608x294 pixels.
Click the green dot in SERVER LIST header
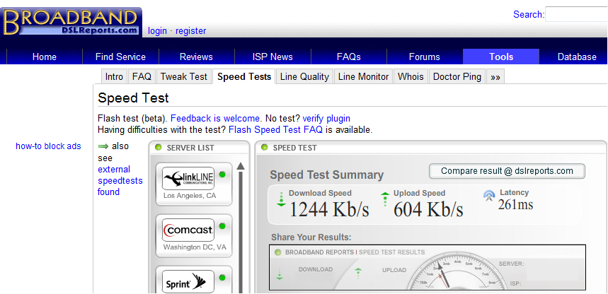point(159,148)
